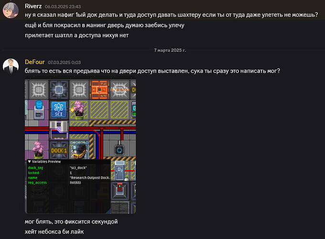Screen dimensions: 325x239
Task: Click the computer console tile at map edge
Action: (134, 110)
